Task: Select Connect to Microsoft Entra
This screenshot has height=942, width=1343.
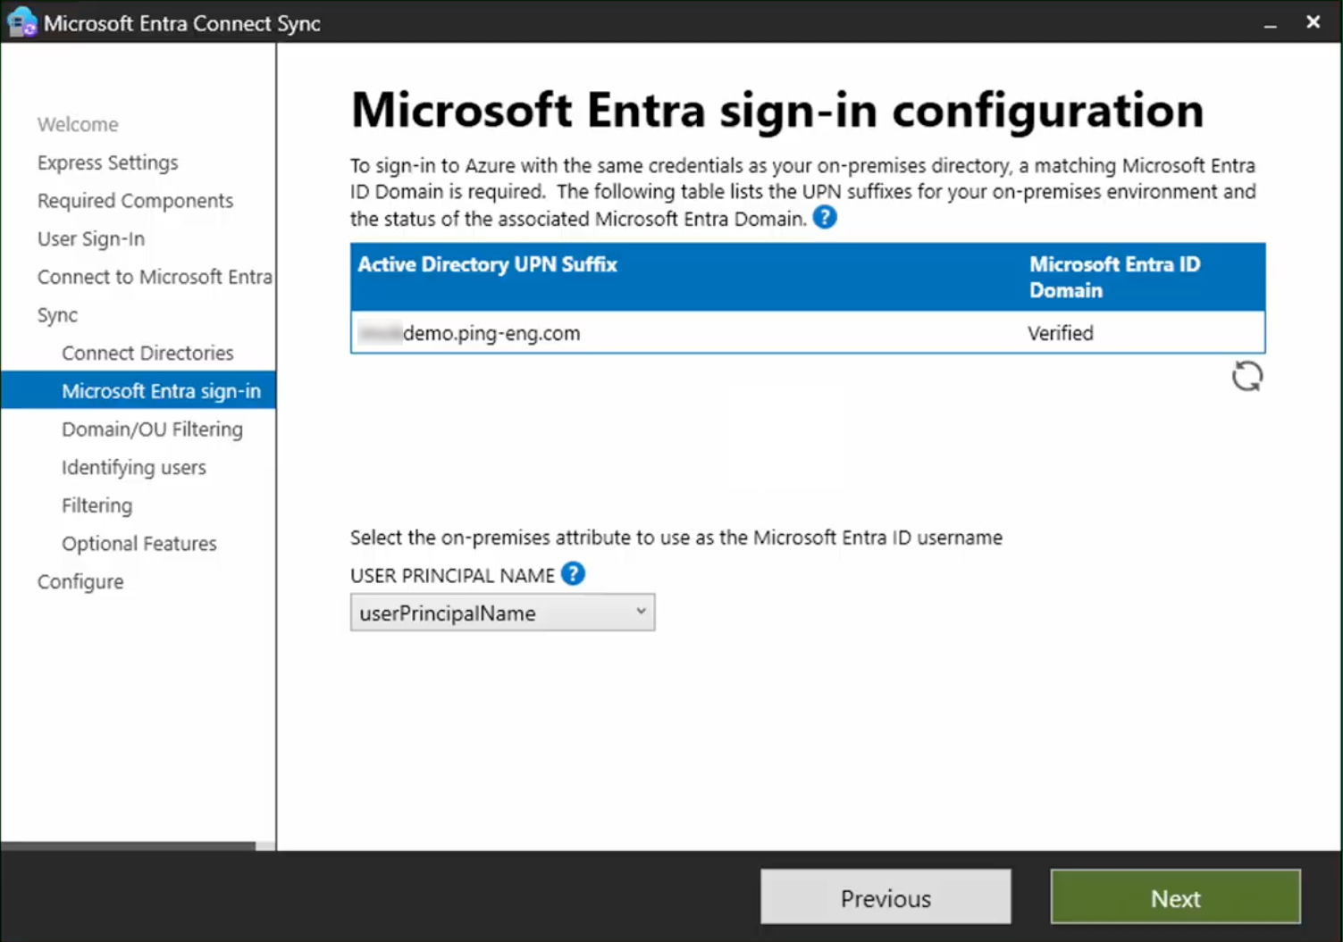Action: click(154, 277)
